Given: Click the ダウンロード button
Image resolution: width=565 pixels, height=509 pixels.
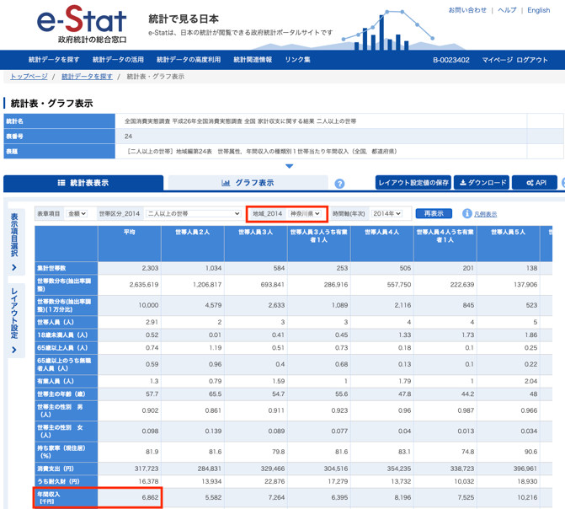Looking at the screenshot, I should pyautogui.click(x=482, y=183).
